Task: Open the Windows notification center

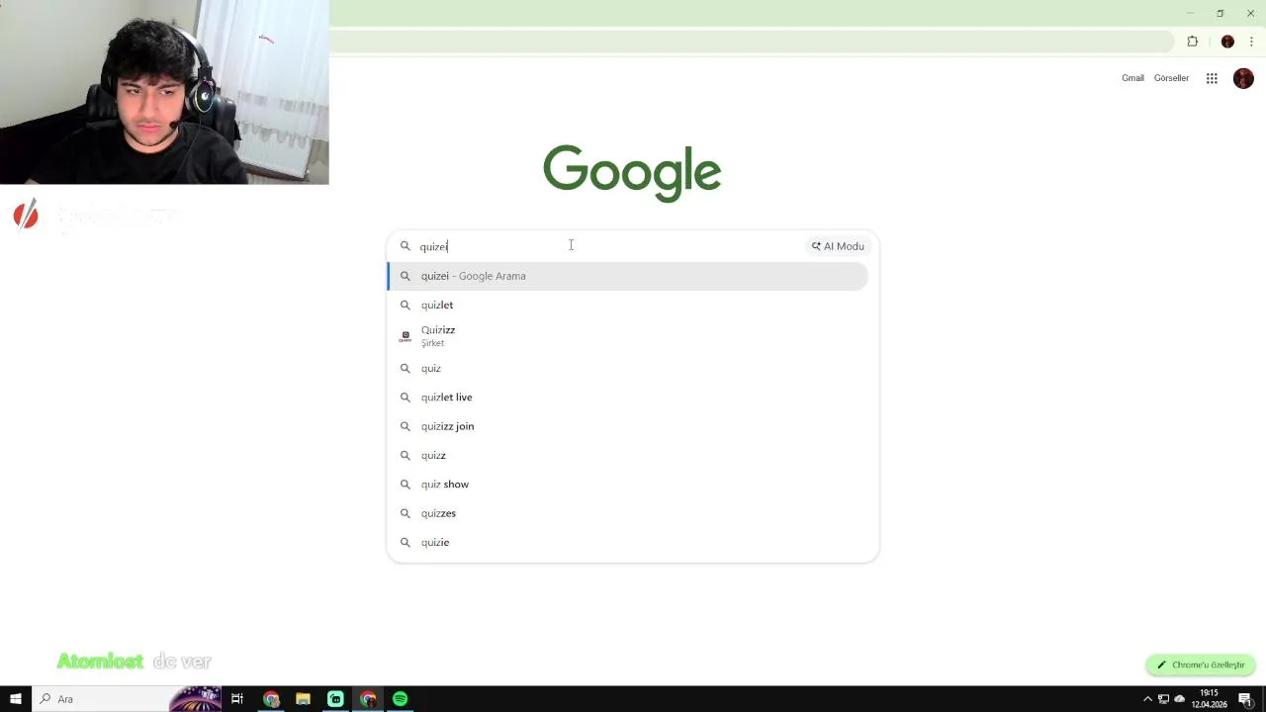Action: [1245, 699]
